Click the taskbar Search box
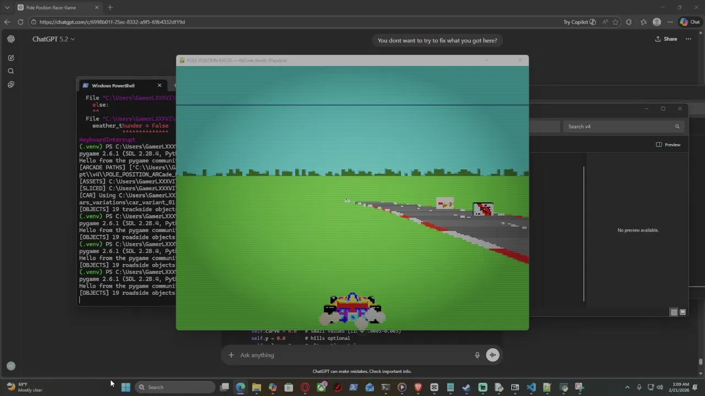705x396 pixels. [x=175, y=387]
